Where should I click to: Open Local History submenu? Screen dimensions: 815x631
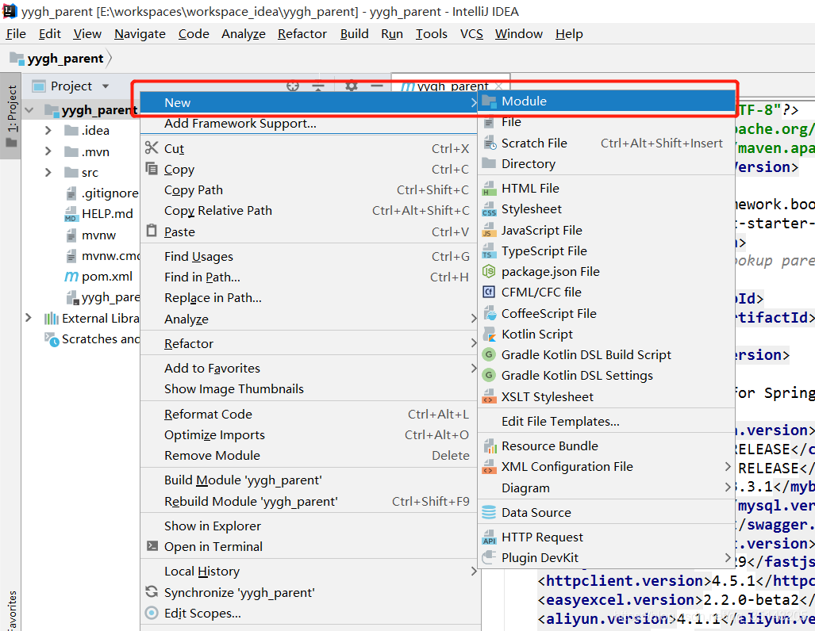pos(309,571)
